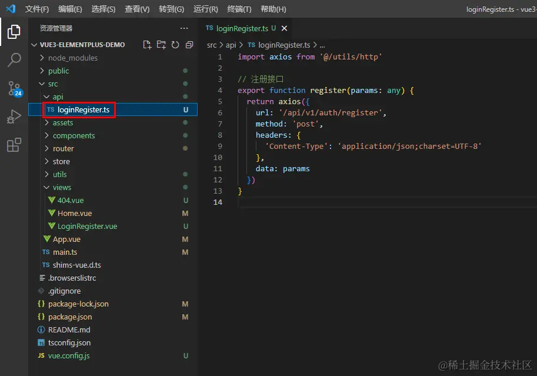
Task: Expand the assets folder
Action: (x=113, y=123)
